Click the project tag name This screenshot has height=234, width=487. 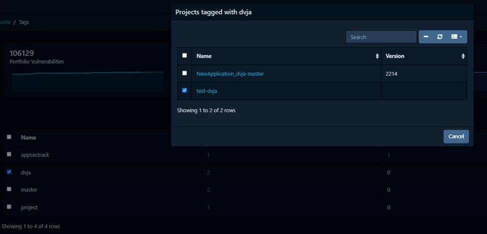click(29, 208)
